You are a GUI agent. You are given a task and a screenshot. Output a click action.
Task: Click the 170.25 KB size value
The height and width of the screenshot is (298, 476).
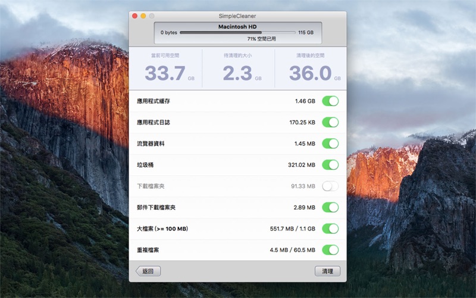tap(302, 122)
